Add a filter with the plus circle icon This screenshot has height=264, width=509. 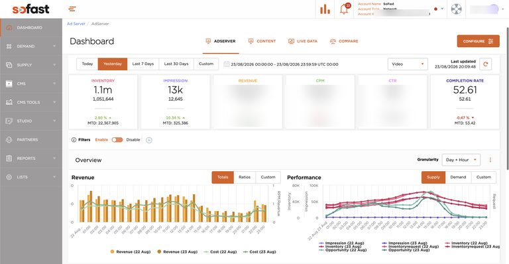click(149, 140)
